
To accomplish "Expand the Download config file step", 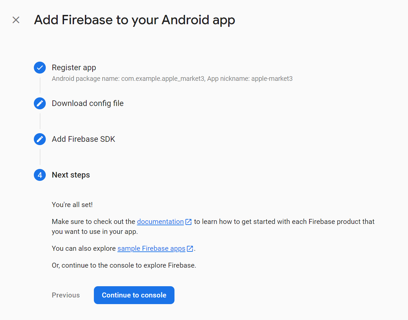I will pos(88,103).
